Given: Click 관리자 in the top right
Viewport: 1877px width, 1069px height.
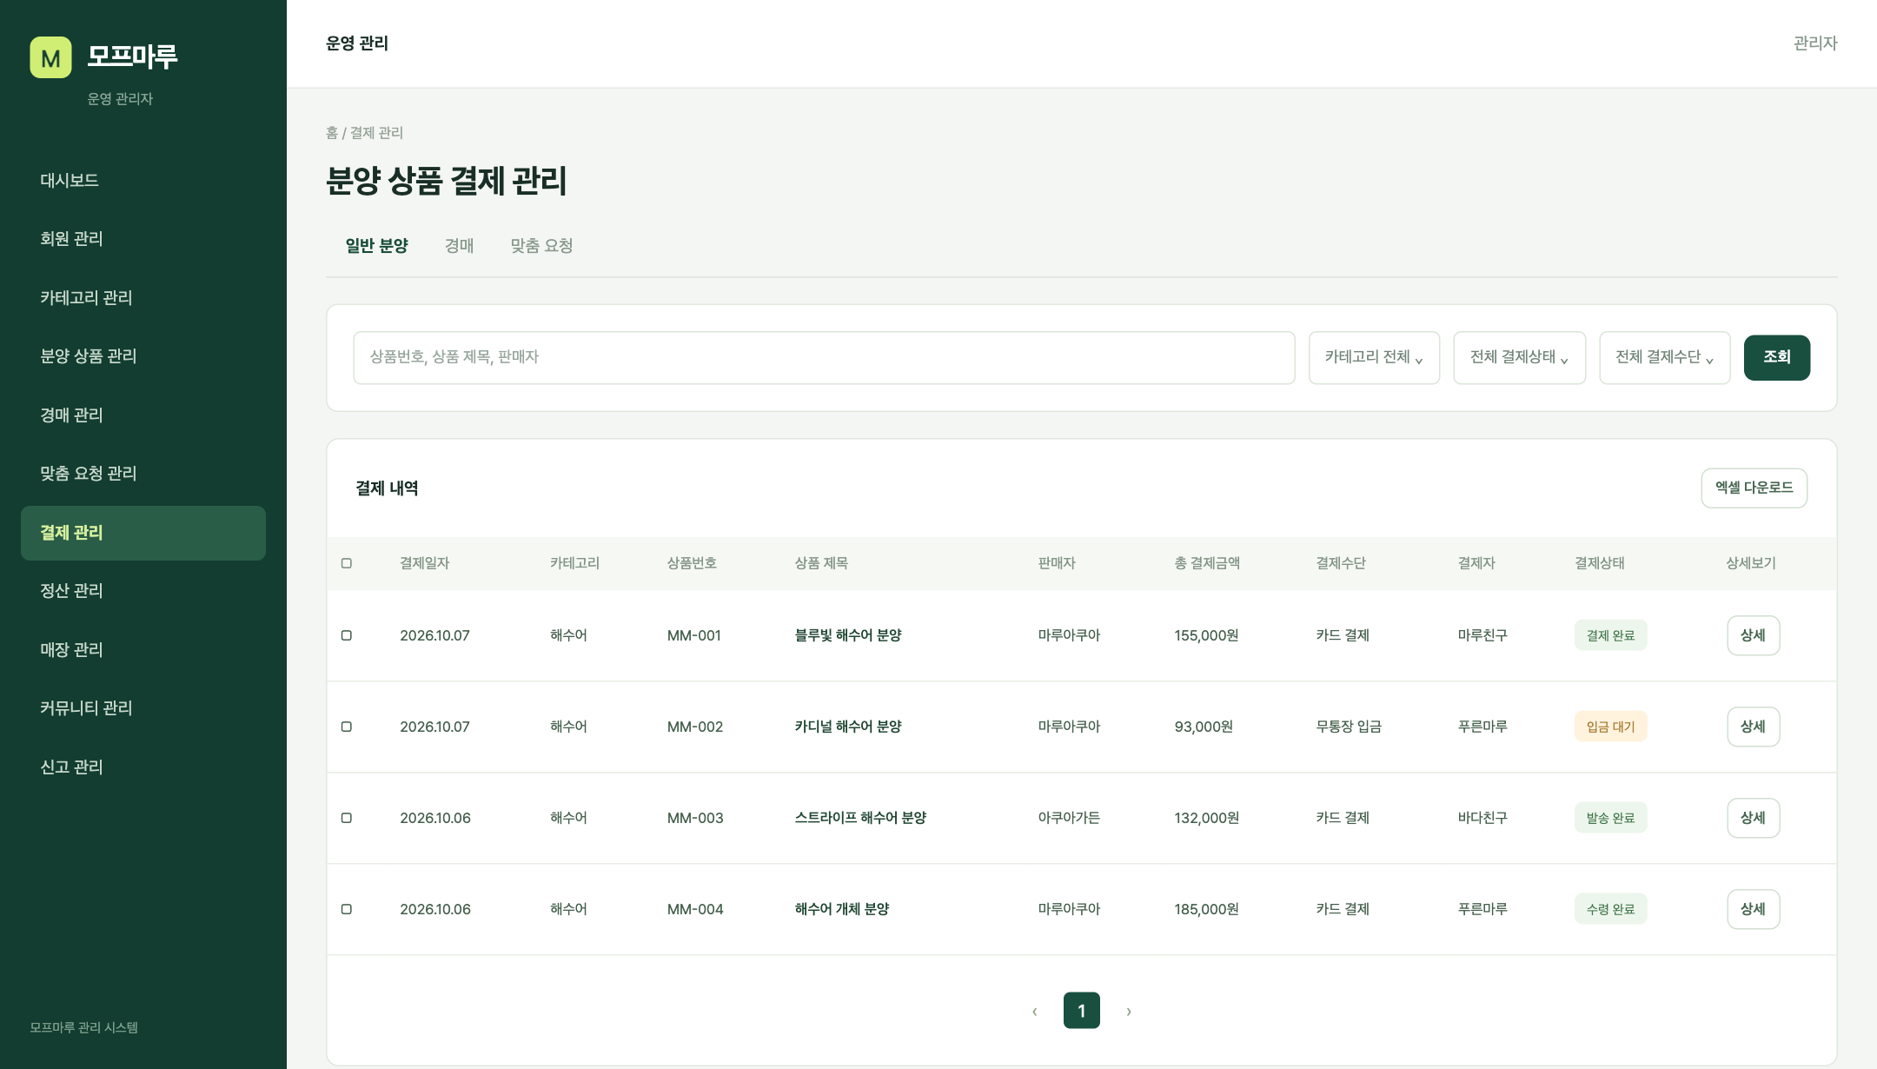Looking at the screenshot, I should click(1815, 43).
